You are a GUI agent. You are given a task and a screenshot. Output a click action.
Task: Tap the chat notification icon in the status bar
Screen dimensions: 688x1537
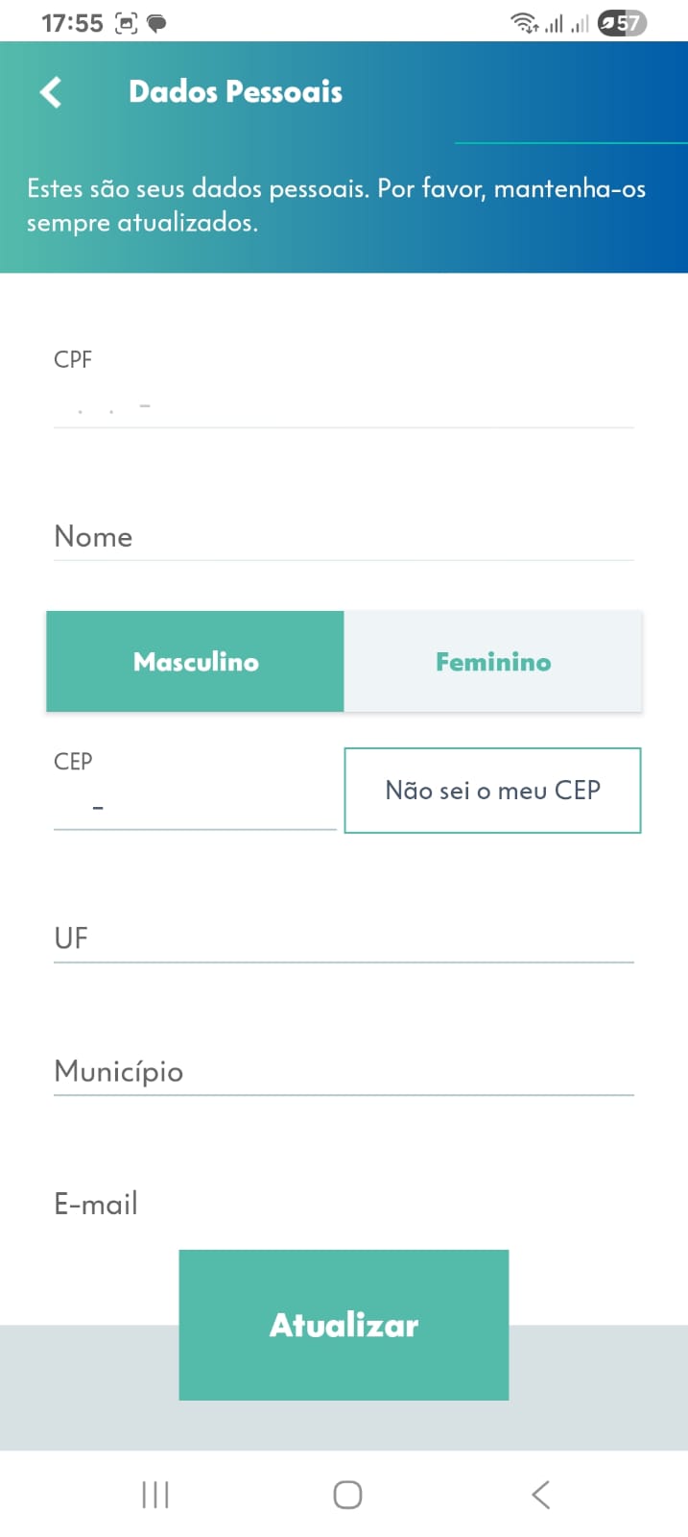click(x=156, y=24)
